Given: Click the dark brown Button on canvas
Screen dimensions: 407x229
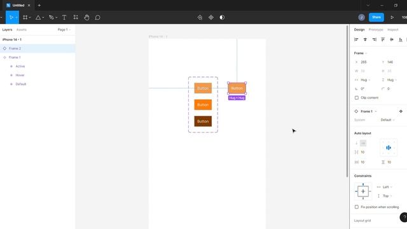Looking at the screenshot, I should tap(203, 121).
